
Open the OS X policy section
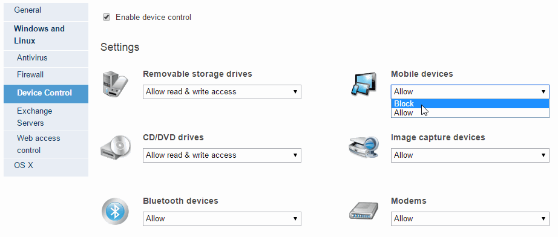pos(46,166)
